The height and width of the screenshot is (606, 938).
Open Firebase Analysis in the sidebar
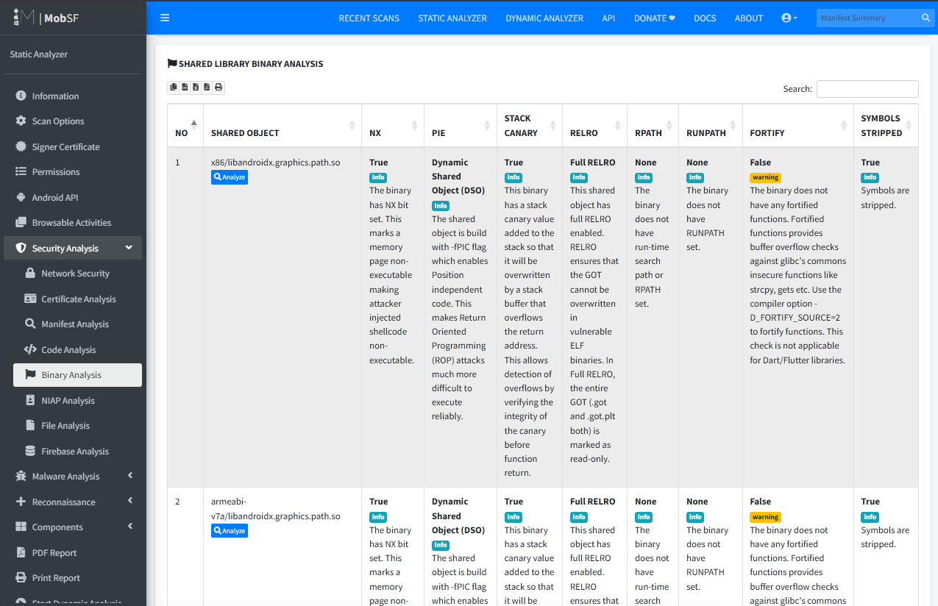click(x=74, y=452)
